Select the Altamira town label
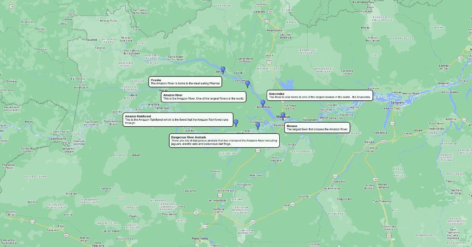The image size is (472, 247). (451, 119)
